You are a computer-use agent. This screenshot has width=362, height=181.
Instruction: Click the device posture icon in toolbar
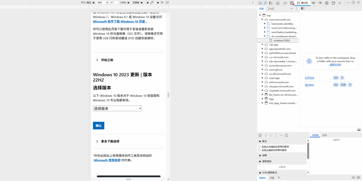(x=167, y=2)
